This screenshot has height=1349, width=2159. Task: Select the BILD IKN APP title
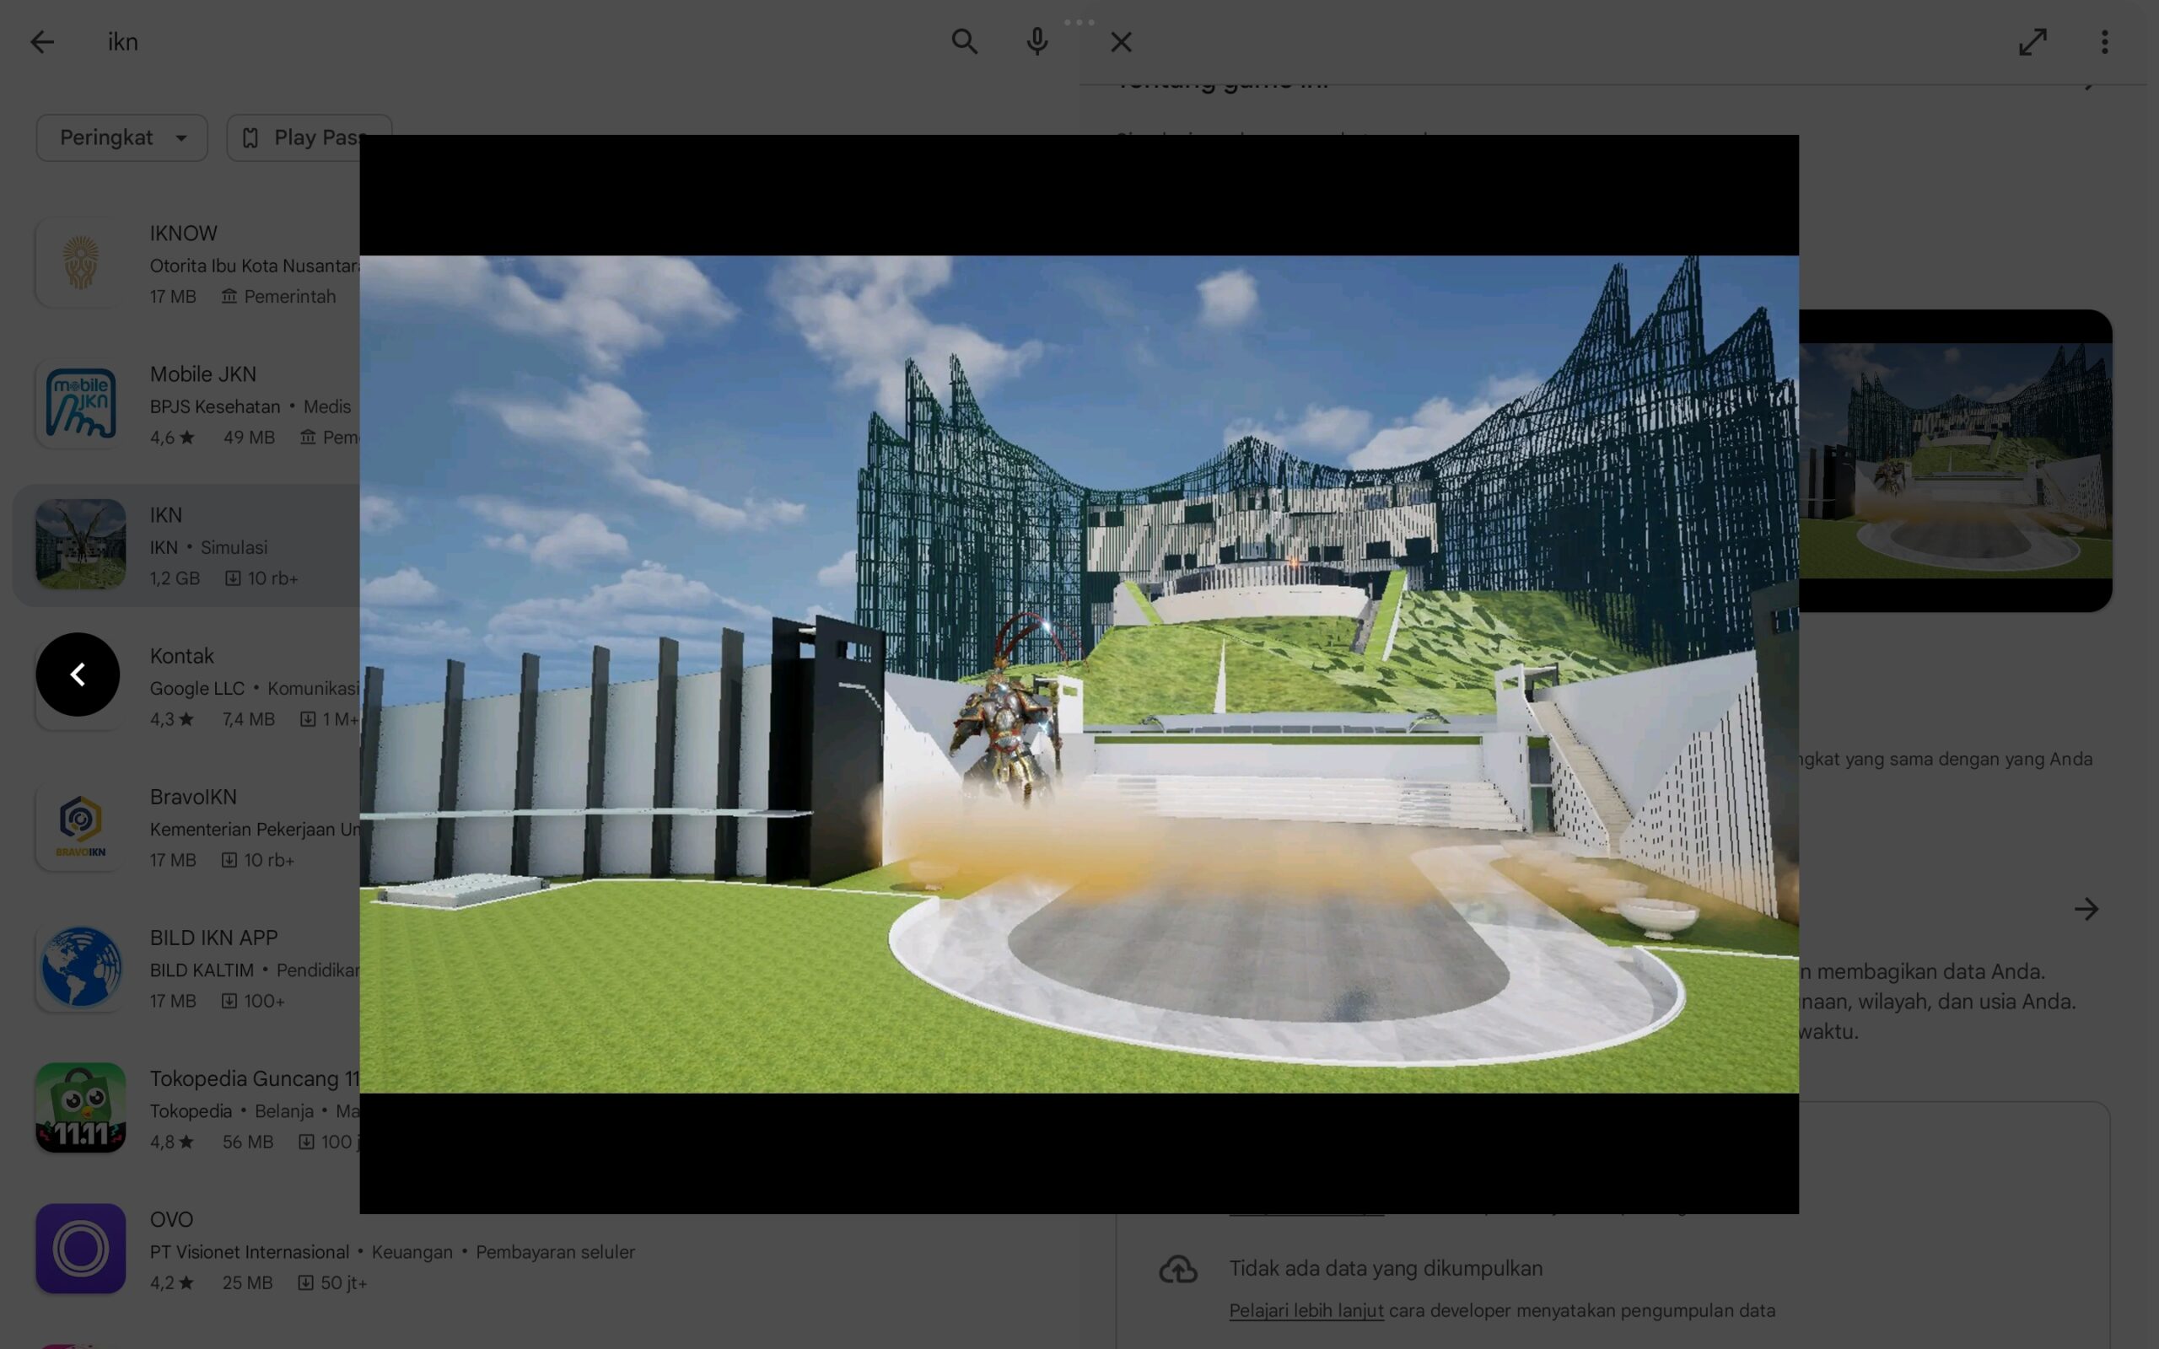(x=214, y=938)
